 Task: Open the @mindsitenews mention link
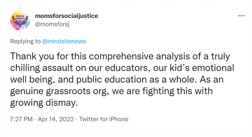point(64,41)
